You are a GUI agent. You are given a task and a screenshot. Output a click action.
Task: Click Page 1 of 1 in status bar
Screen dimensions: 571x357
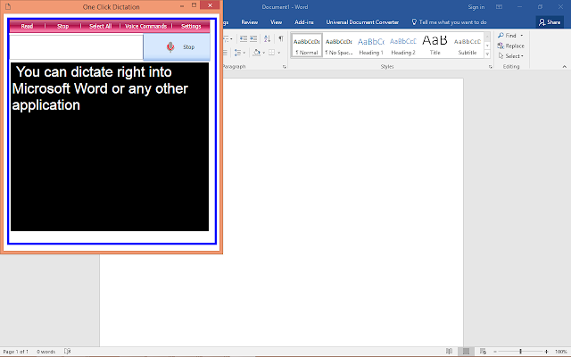tap(15, 352)
